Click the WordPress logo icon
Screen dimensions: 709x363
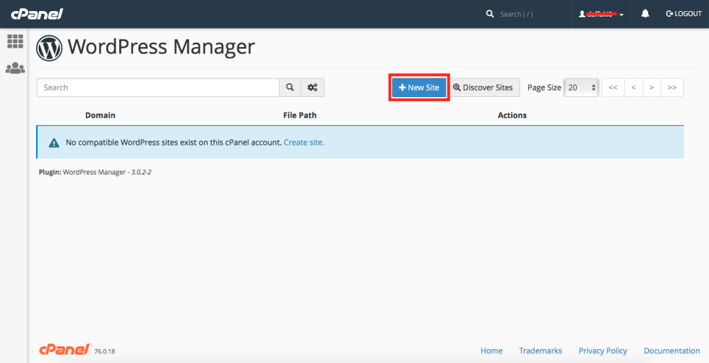pyautogui.click(x=49, y=48)
